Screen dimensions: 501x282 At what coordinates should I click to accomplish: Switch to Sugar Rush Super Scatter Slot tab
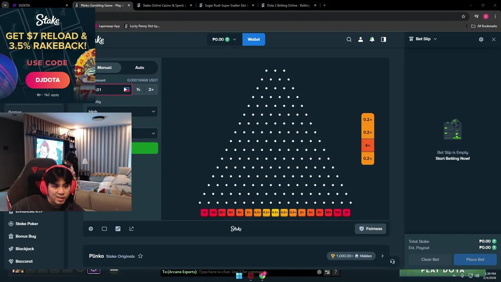tap(226, 5)
